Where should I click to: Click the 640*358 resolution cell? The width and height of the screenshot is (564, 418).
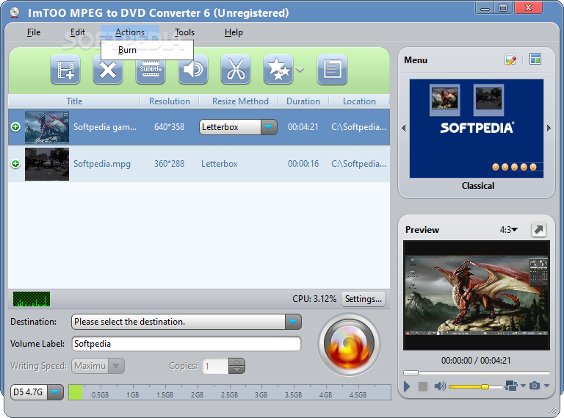(170, 127)
